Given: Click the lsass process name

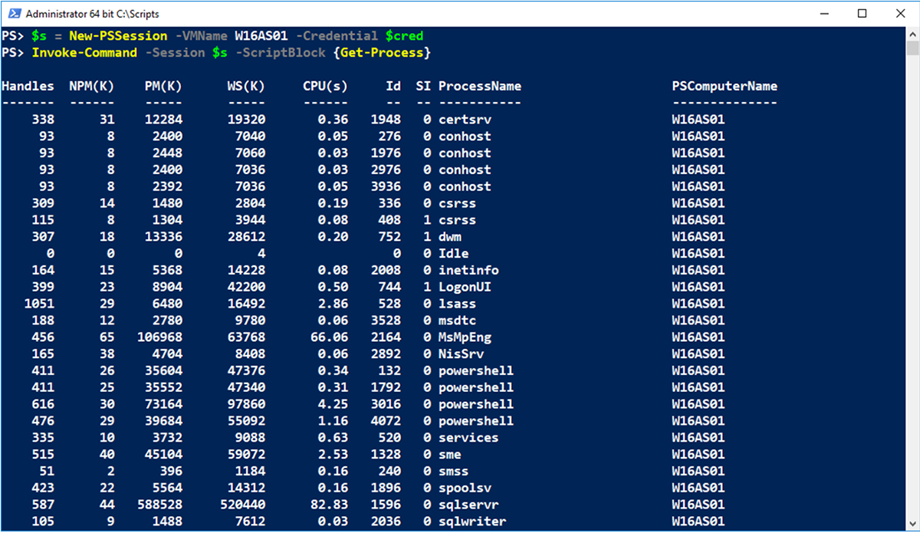Looking at the screenshot, I should pyautogui.click(x=457, y=303).
